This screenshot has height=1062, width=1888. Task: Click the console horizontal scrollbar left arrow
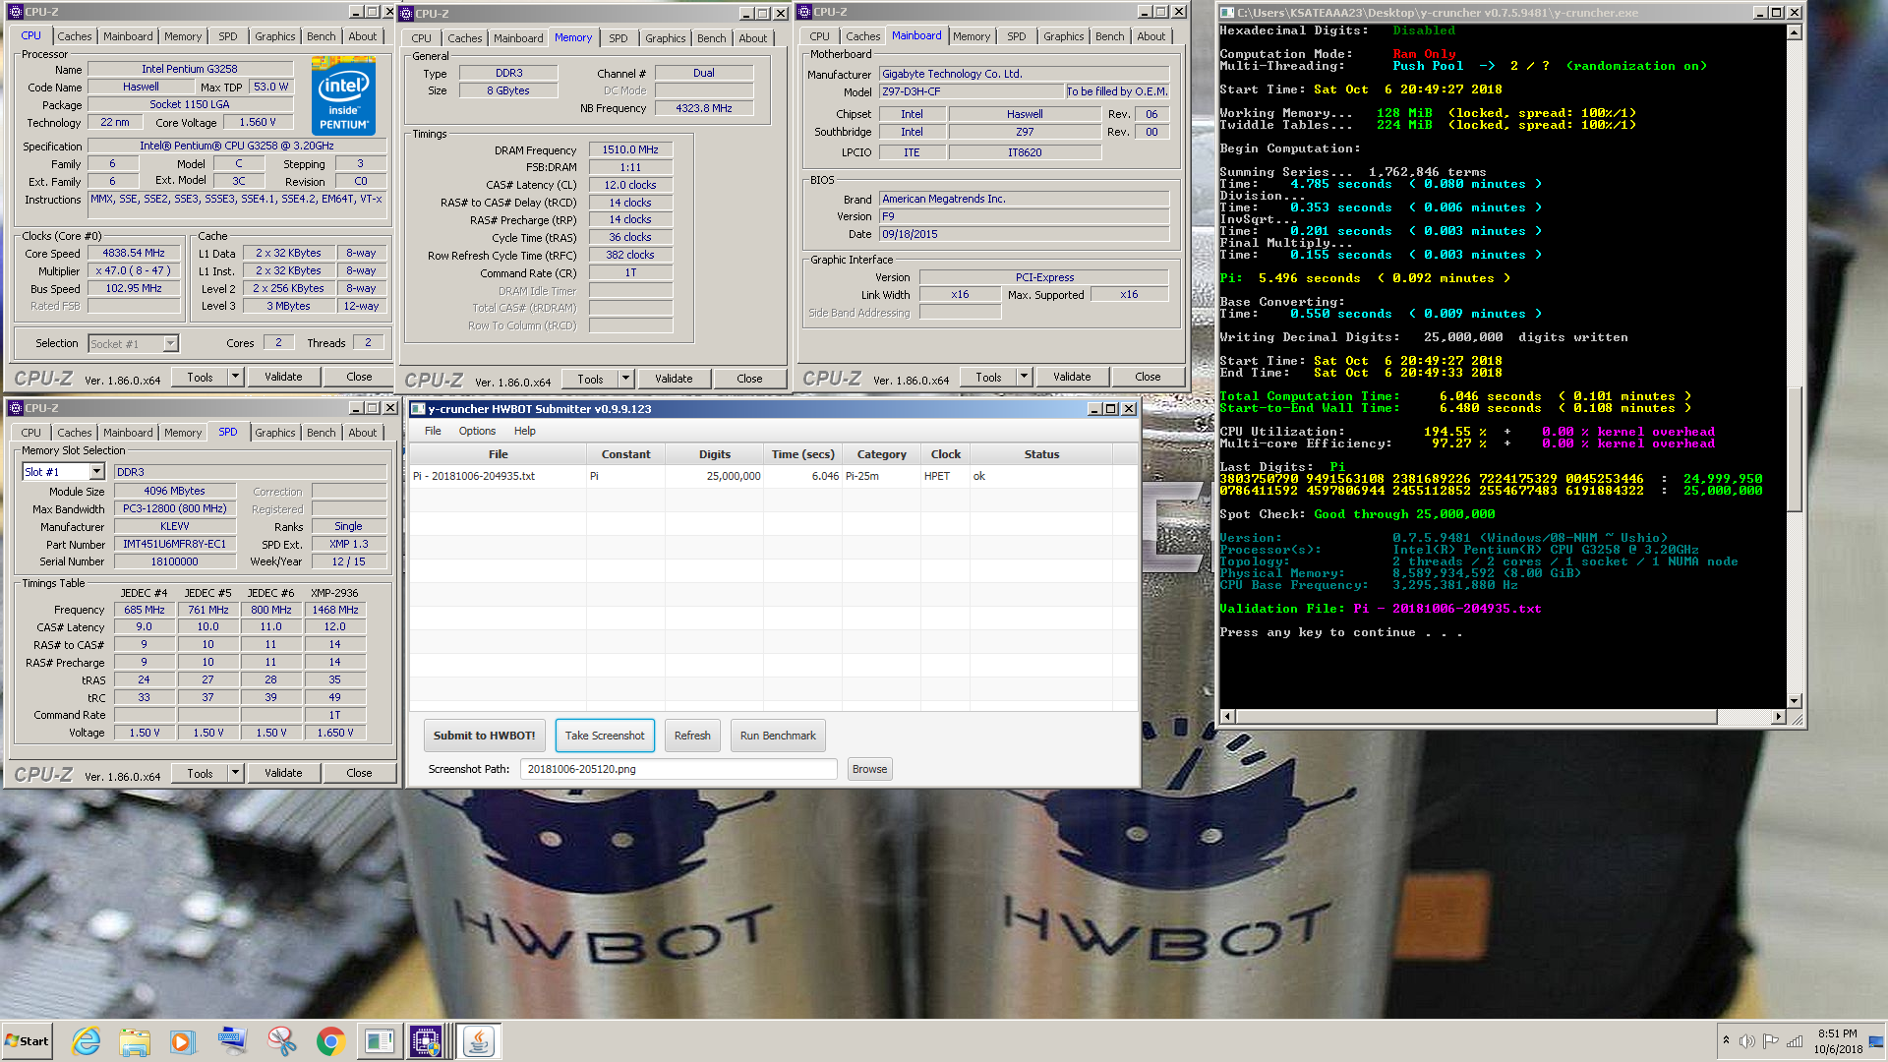pos(1226,717)
